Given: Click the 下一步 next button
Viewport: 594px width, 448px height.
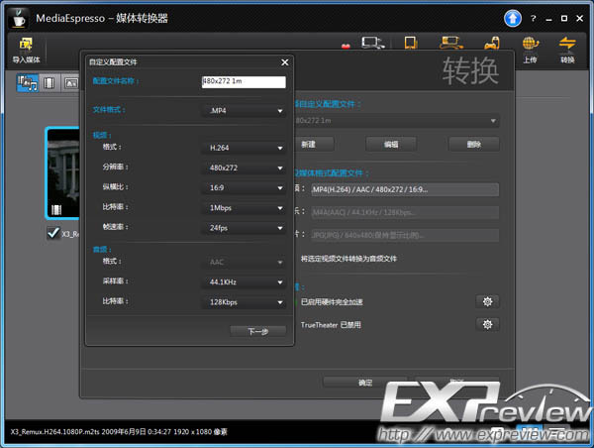Looking at the screenshot, I should 257,331.
